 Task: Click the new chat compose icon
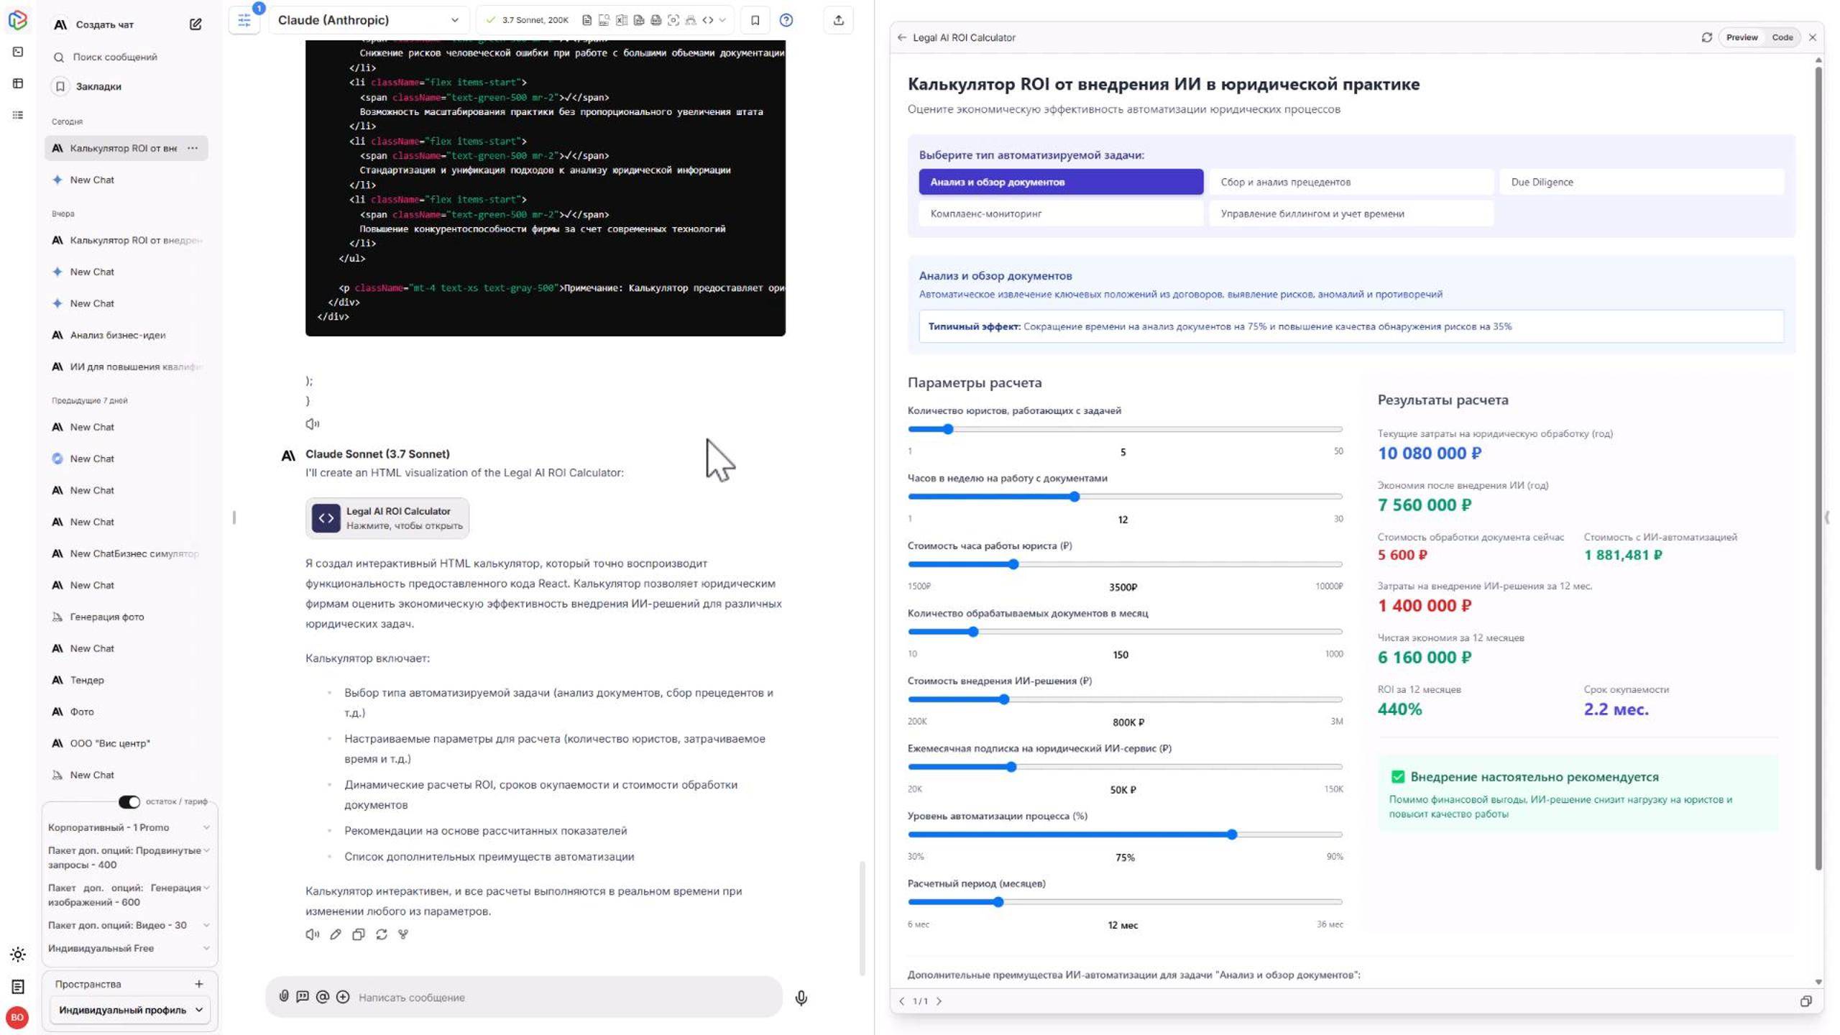tap(195, 24)
